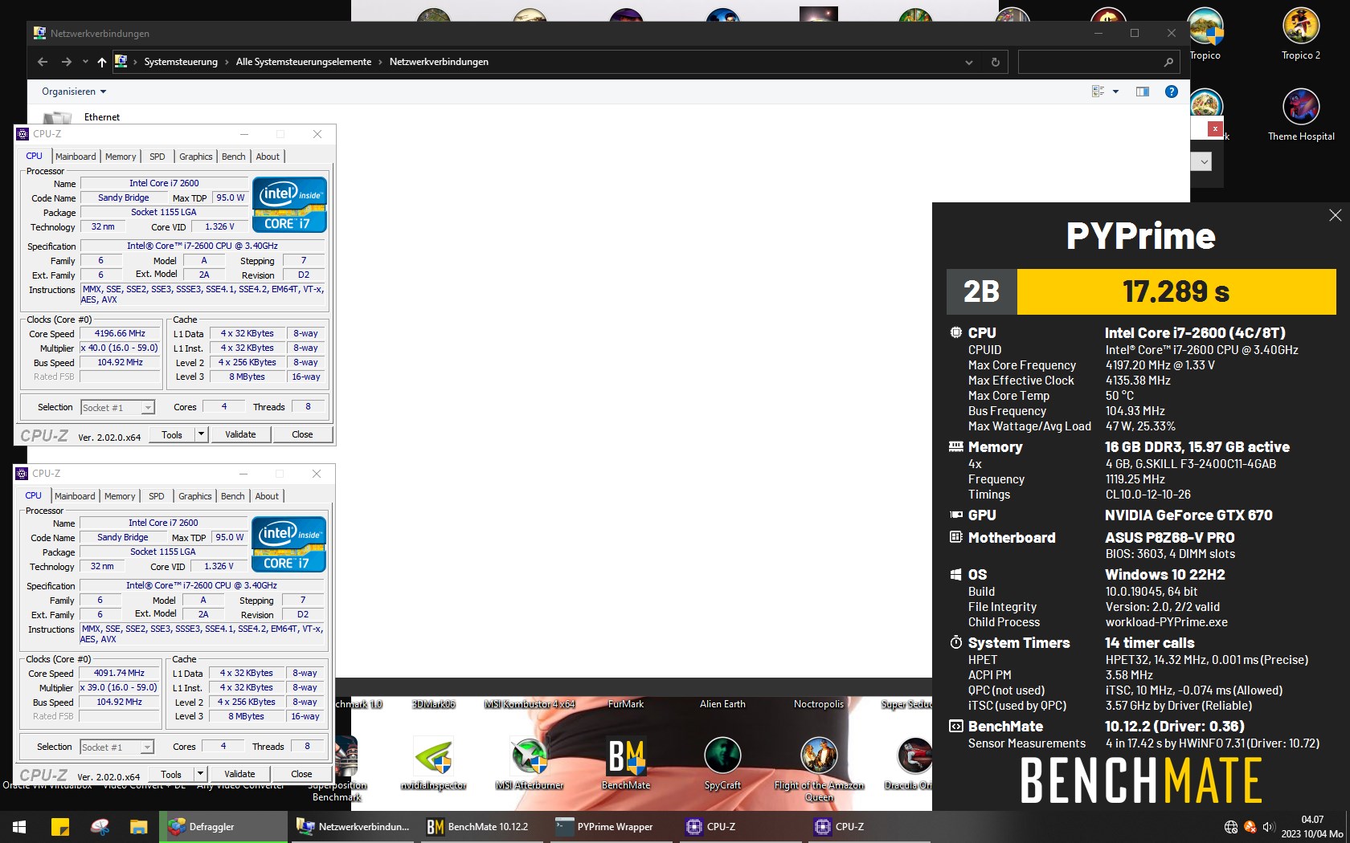Click Validate in the lower CPU-Z window
1350x843 pixels.
(239, 774)
